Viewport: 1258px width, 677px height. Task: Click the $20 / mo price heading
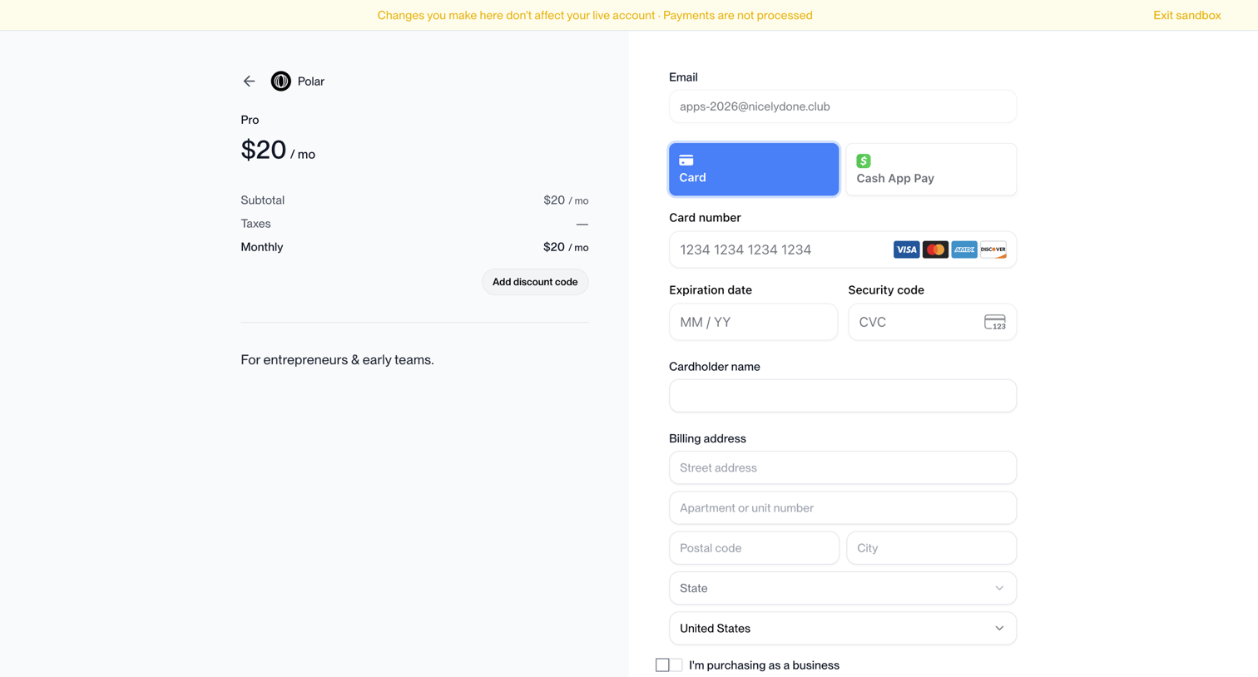tap(278, 151)
